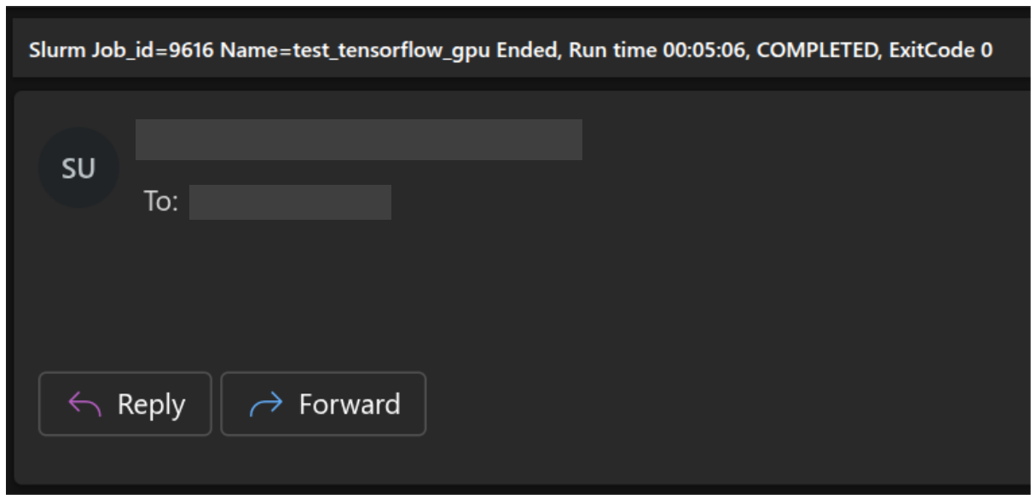Viewport: 1036px width, 500px height.
Task: Click the "Ended" word in the subject
Action: point(524,50)
